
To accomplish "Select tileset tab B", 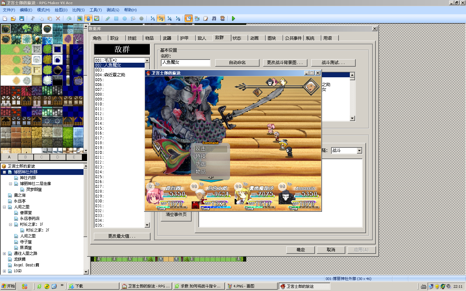I will [x=26, y=157].
